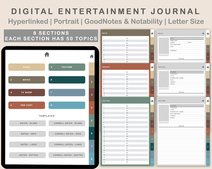The image size is (212, 169).
Task: Click the '8 Sections' gray banner
Action: [x=51, y=36]
